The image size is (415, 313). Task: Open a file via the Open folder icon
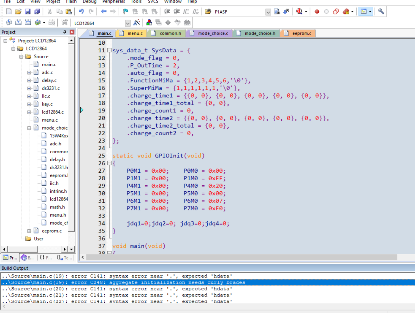pyautogui.click(x=18, y=12)
